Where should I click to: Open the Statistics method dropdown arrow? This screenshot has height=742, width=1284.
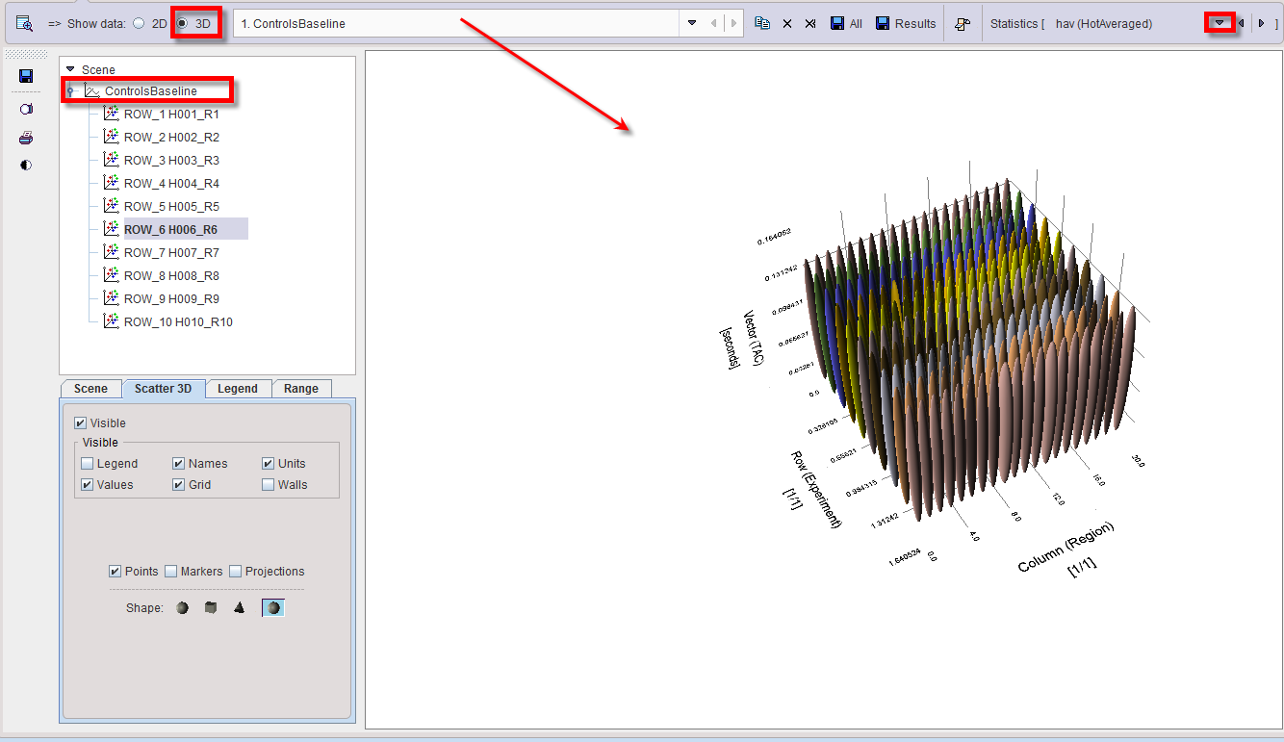pyautogui.click(x=1220, y=22)
